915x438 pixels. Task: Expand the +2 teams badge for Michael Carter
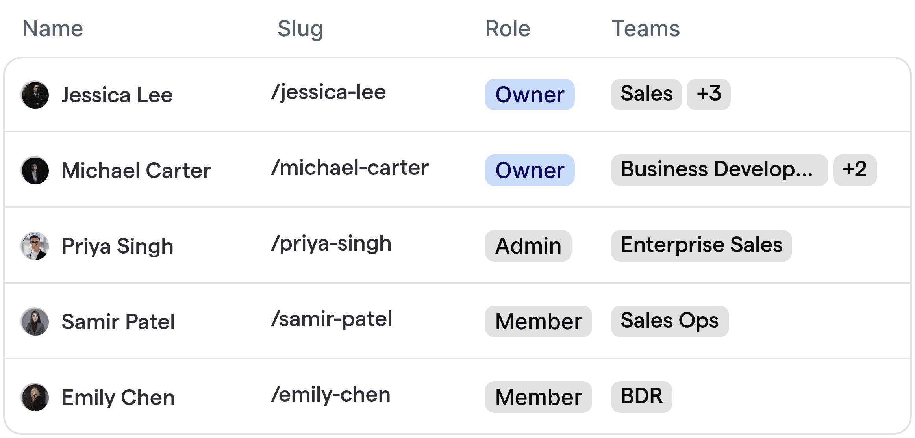[x=855, y=170]
